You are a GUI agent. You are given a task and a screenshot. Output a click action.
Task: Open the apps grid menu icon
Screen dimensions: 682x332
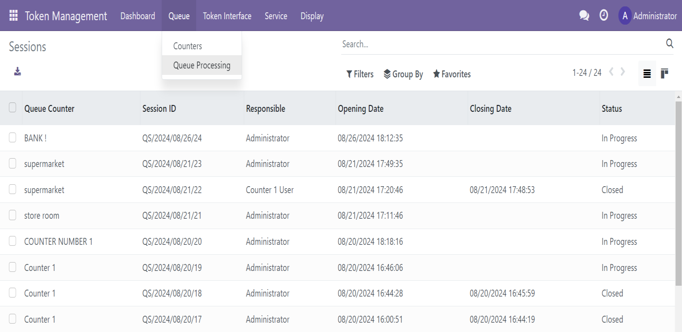[x=13, y=16]
